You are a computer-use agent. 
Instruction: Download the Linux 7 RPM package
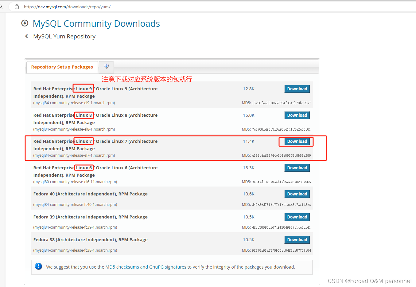[x=297, y=141]
